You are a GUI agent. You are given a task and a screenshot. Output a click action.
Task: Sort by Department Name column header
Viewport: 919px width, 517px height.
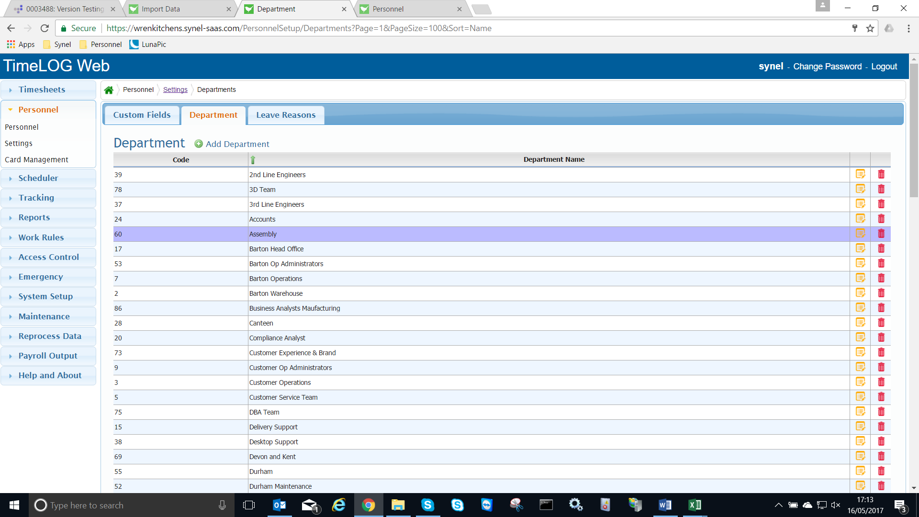tap(554, 159)
